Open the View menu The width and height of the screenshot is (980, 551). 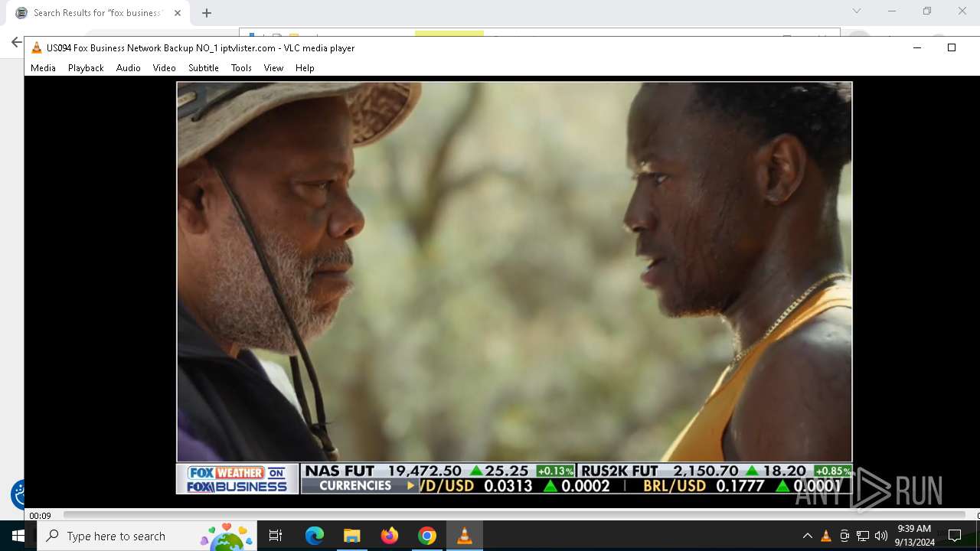tap(273, 68)
